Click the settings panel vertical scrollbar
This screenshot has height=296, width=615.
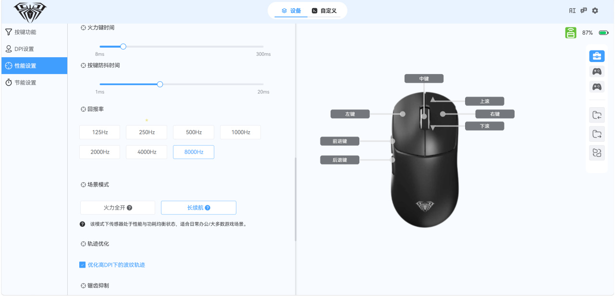[295, 199]
